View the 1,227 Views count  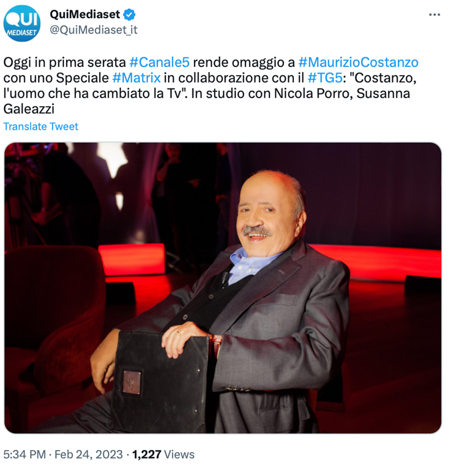pyautogui.click(x=163, y=455)
